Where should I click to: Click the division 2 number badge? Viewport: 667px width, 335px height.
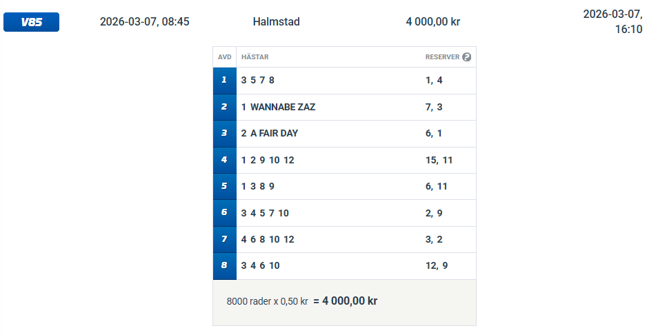click(224, 107)
